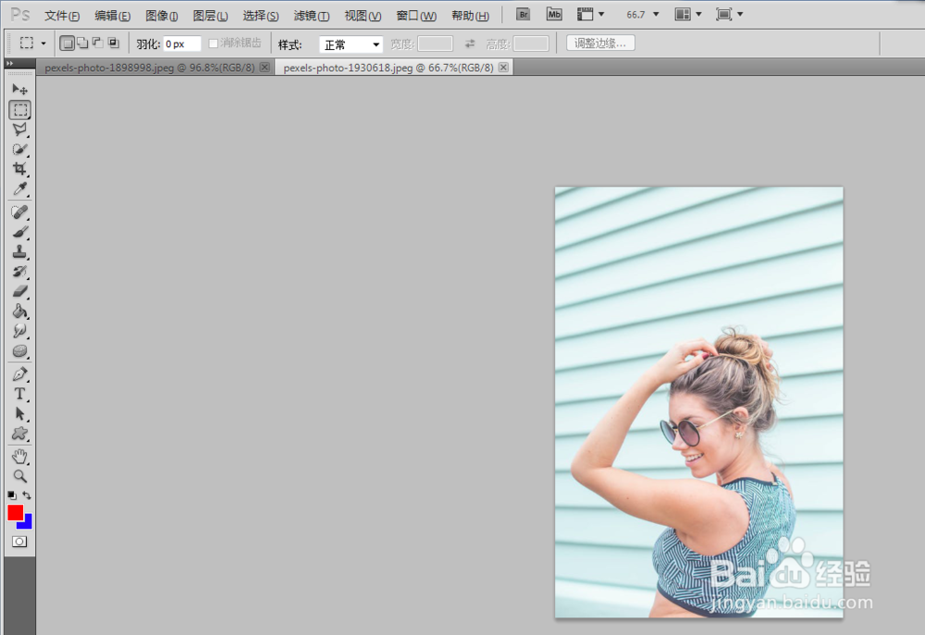925x635 pixels.
Task: Close the pexels-photo-1898998.jpeg tab
Action: [x=265, y=67]
